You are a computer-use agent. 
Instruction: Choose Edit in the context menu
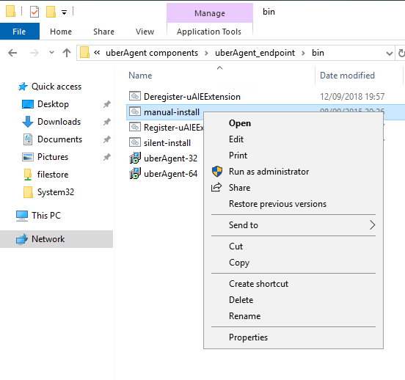coord(293,139)
